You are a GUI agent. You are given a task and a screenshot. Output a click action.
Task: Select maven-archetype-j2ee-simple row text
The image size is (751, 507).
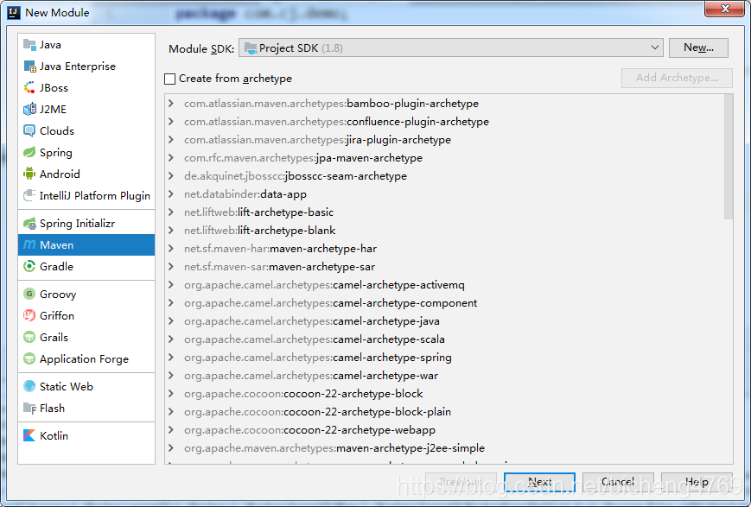(x=334, y=448)
